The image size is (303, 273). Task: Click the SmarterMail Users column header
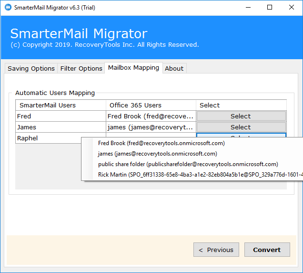click(61, 105)
